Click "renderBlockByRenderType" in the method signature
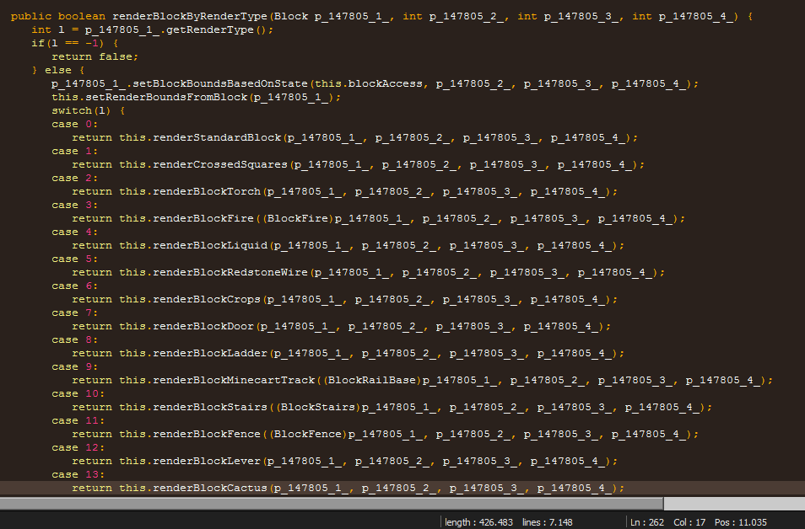The image size is (805, 529). click(x=190, y=16)
